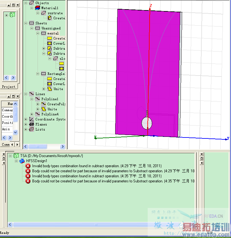Click the Sheets group icon
Image resolution: width=231 pixels, height=238 pixels.
pyautogui.click(x=32, y=23)
